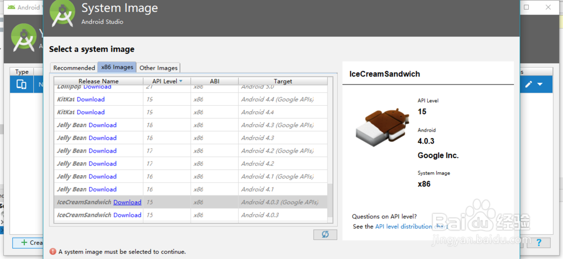Image resolution: width=563 pixels, height=259 pixels.
Task: Open the dropdown arrow beside the pencil icon
Action: coord(540,85)
